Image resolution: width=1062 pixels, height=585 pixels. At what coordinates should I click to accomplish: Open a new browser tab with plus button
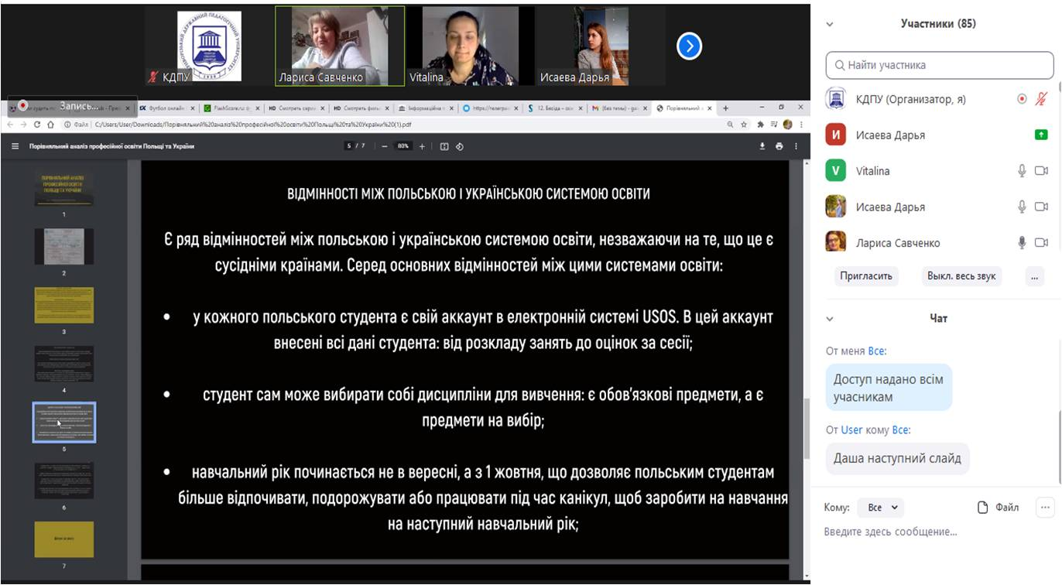(725, 108)
